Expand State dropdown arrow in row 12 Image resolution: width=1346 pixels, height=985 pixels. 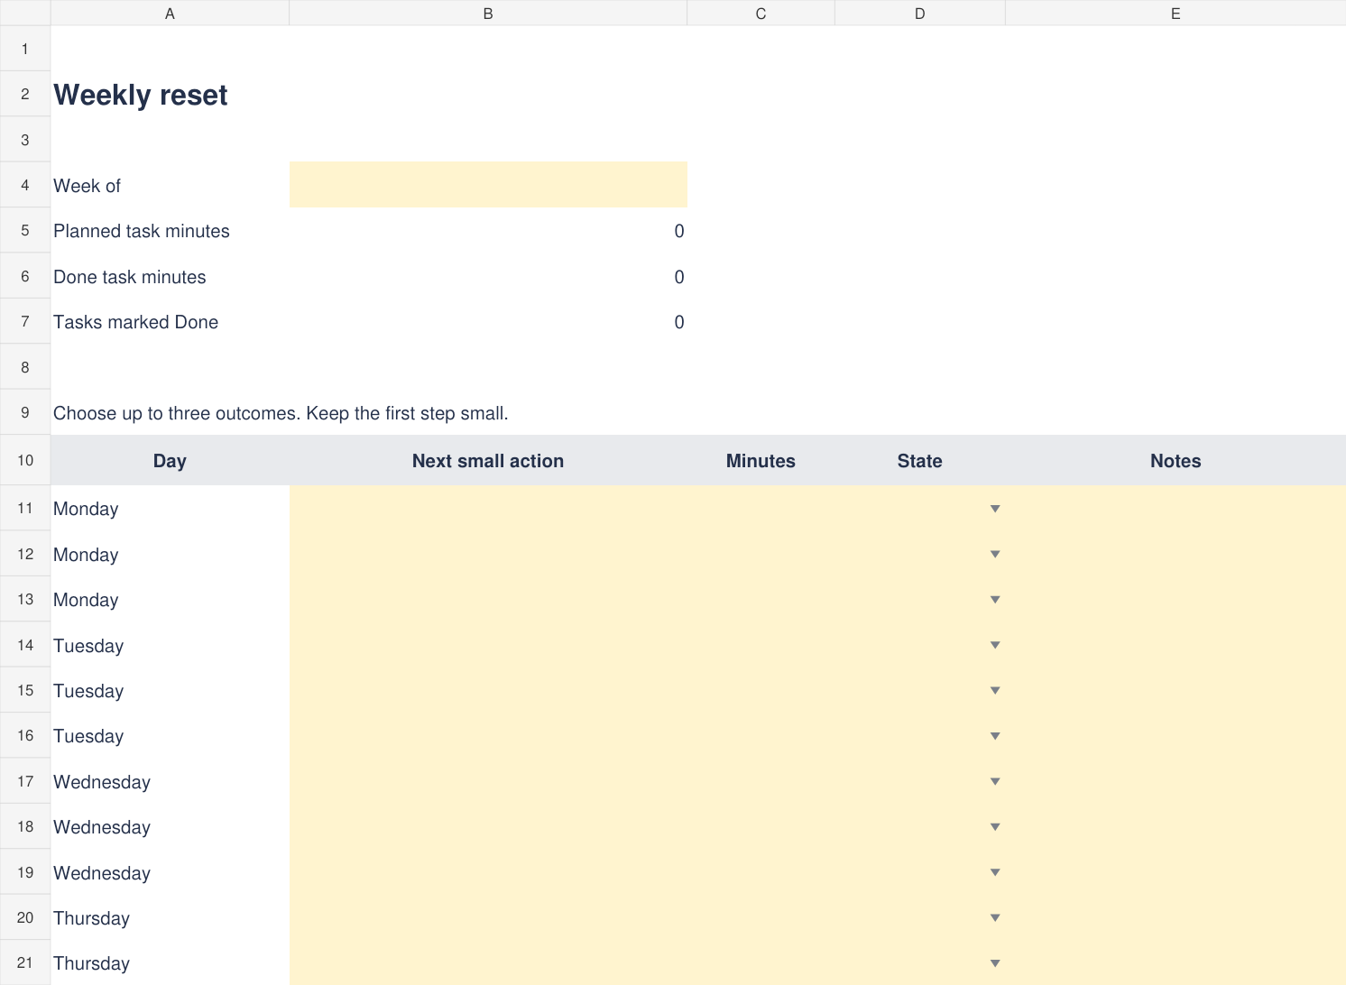click(995, 554)
